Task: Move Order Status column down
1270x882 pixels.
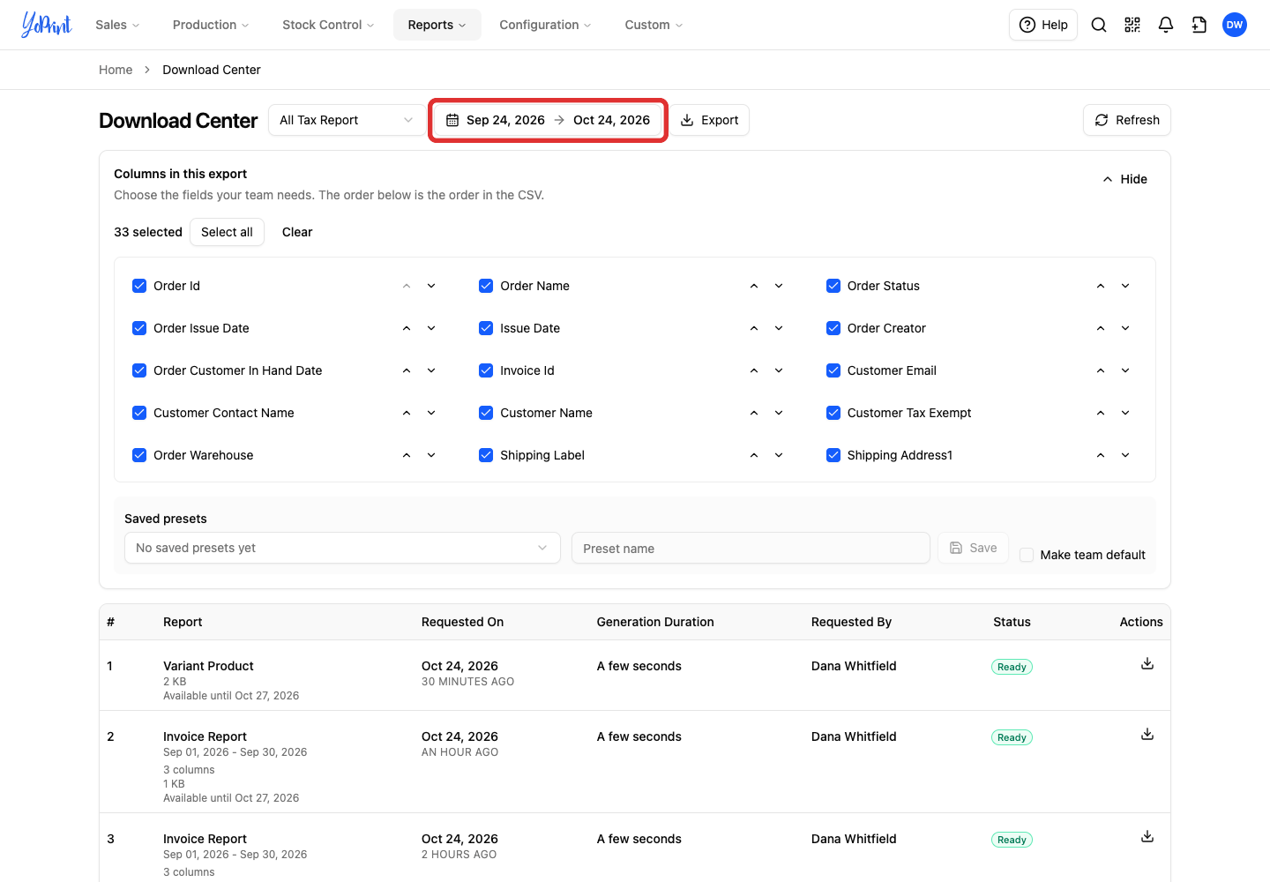Action: (1125, 286)
